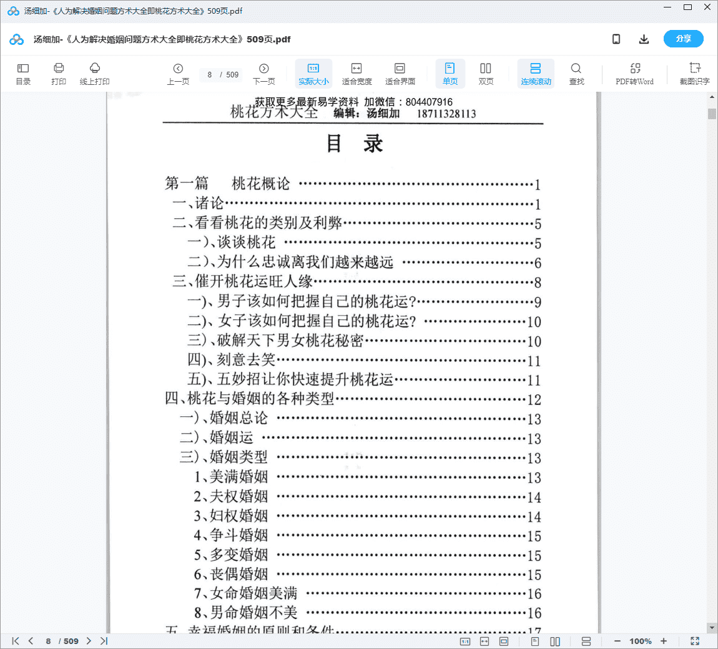Jump to last page in bottom bar
The height and width of the screenshot is (649, 718).
104,641
